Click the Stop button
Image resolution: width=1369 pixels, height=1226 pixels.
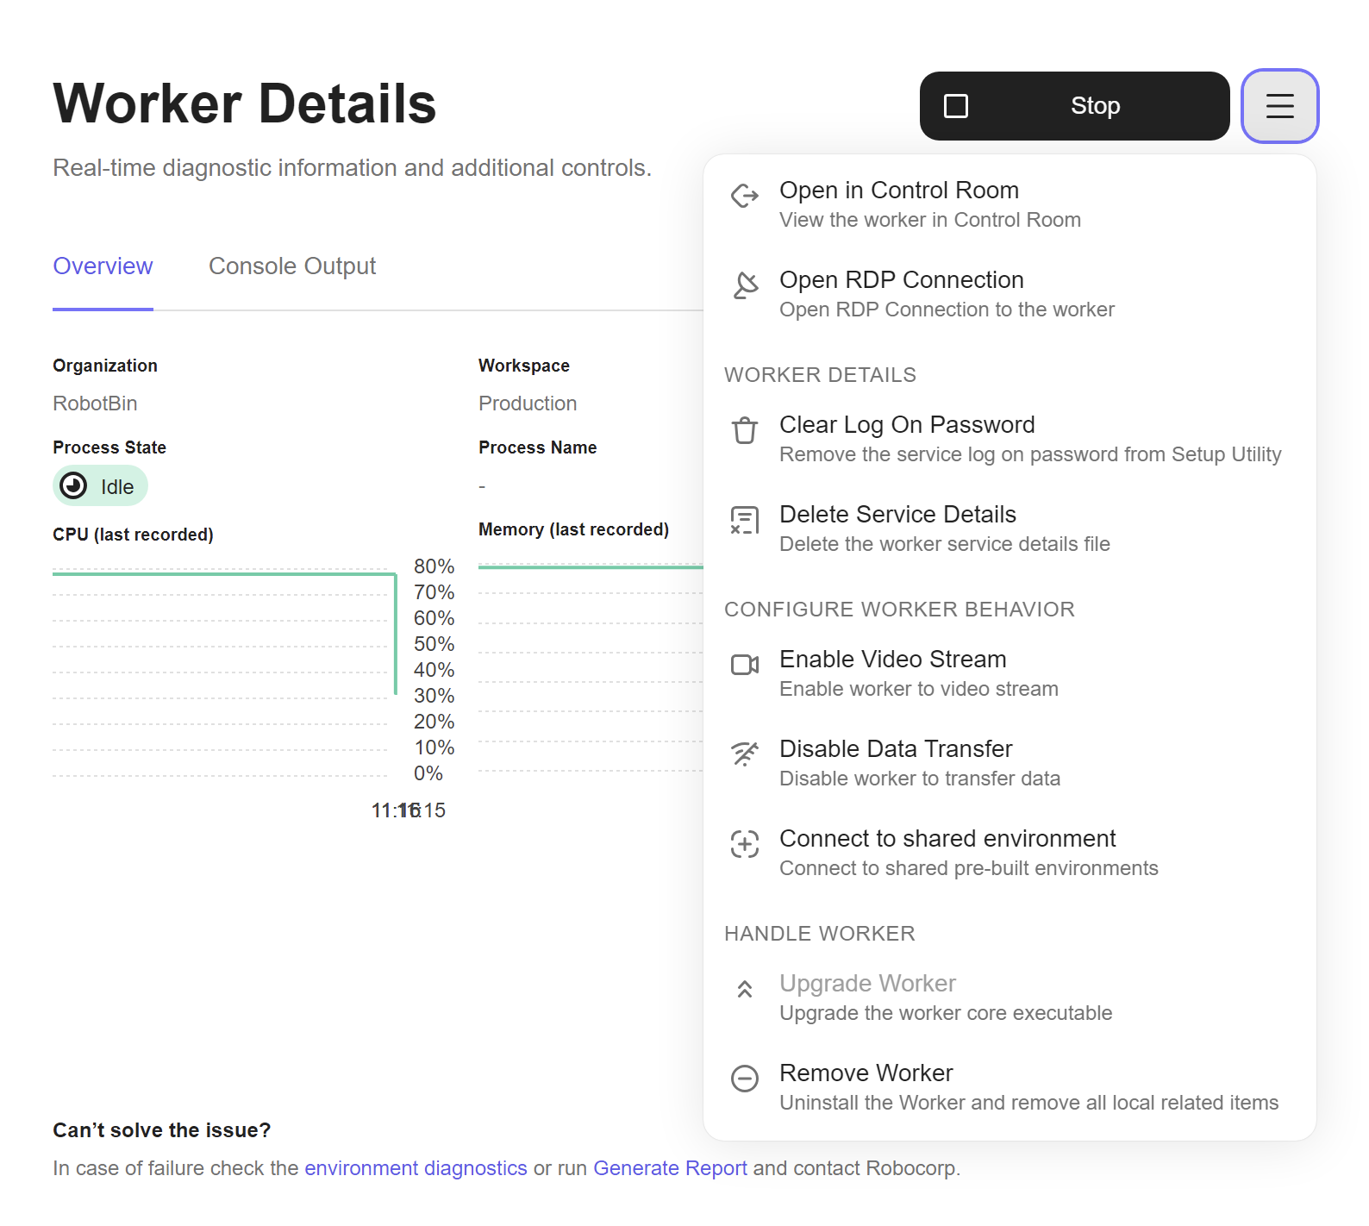pyautogui.click(x=1074, y=106)
